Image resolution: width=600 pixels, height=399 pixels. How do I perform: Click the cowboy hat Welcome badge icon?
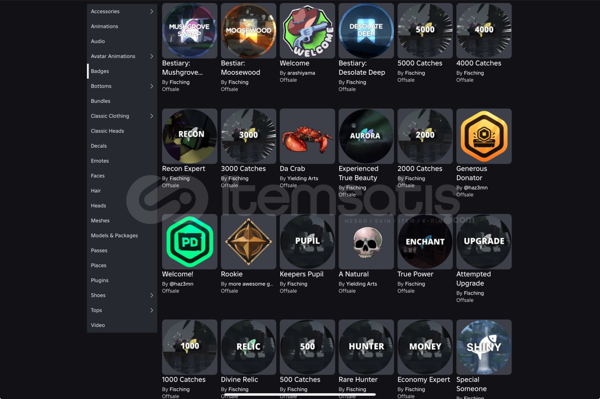tap(308, 31)
